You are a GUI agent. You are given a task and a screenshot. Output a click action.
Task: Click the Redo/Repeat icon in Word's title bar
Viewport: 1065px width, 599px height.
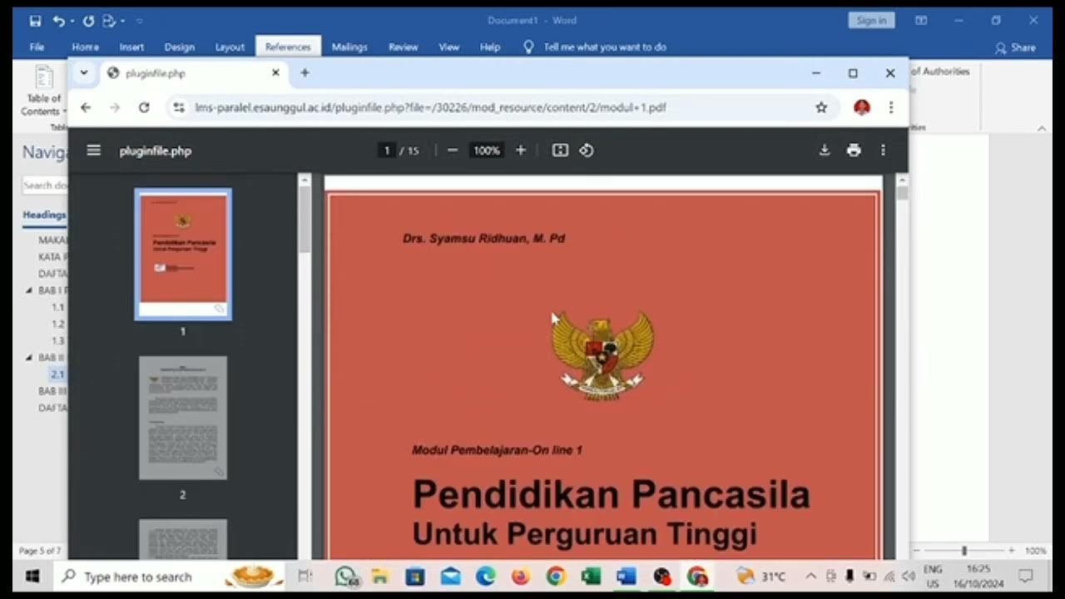(88, 21)
